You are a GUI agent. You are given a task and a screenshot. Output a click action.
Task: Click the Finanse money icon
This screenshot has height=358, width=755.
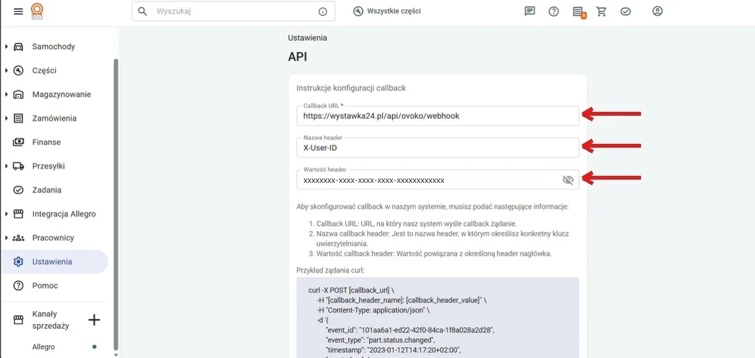coord(19,142)
